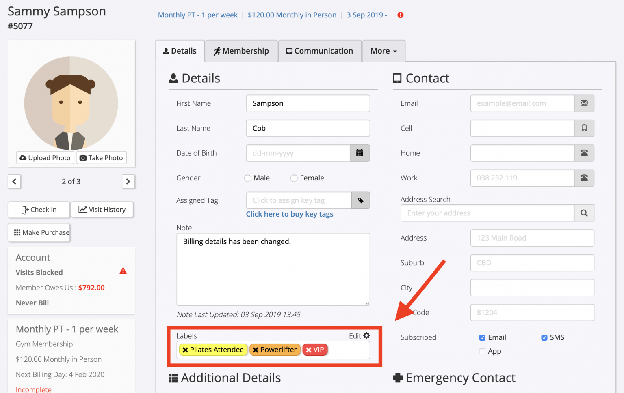Click the Take Photo button
624x393 pixels.
tap(102, 158)
